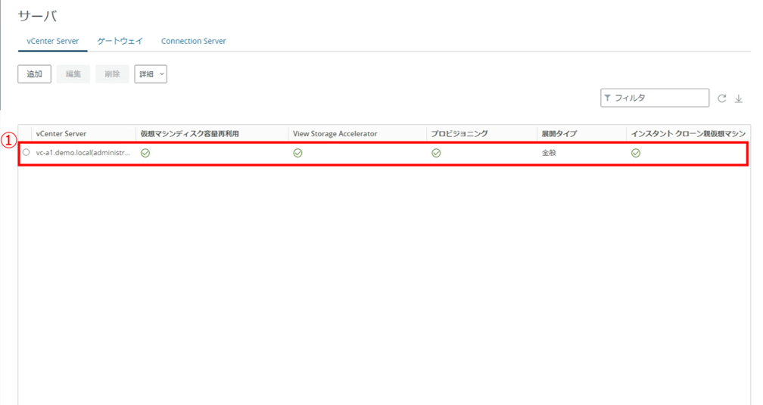Select the vc-a1.demo.local radio button
Image resolution: width=763 pixels, height=405 pixels.
[x=26, y=153]
